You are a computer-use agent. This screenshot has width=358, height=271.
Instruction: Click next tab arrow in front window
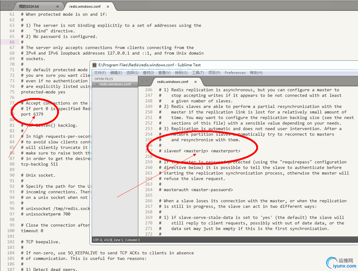[x=147, y=81]
